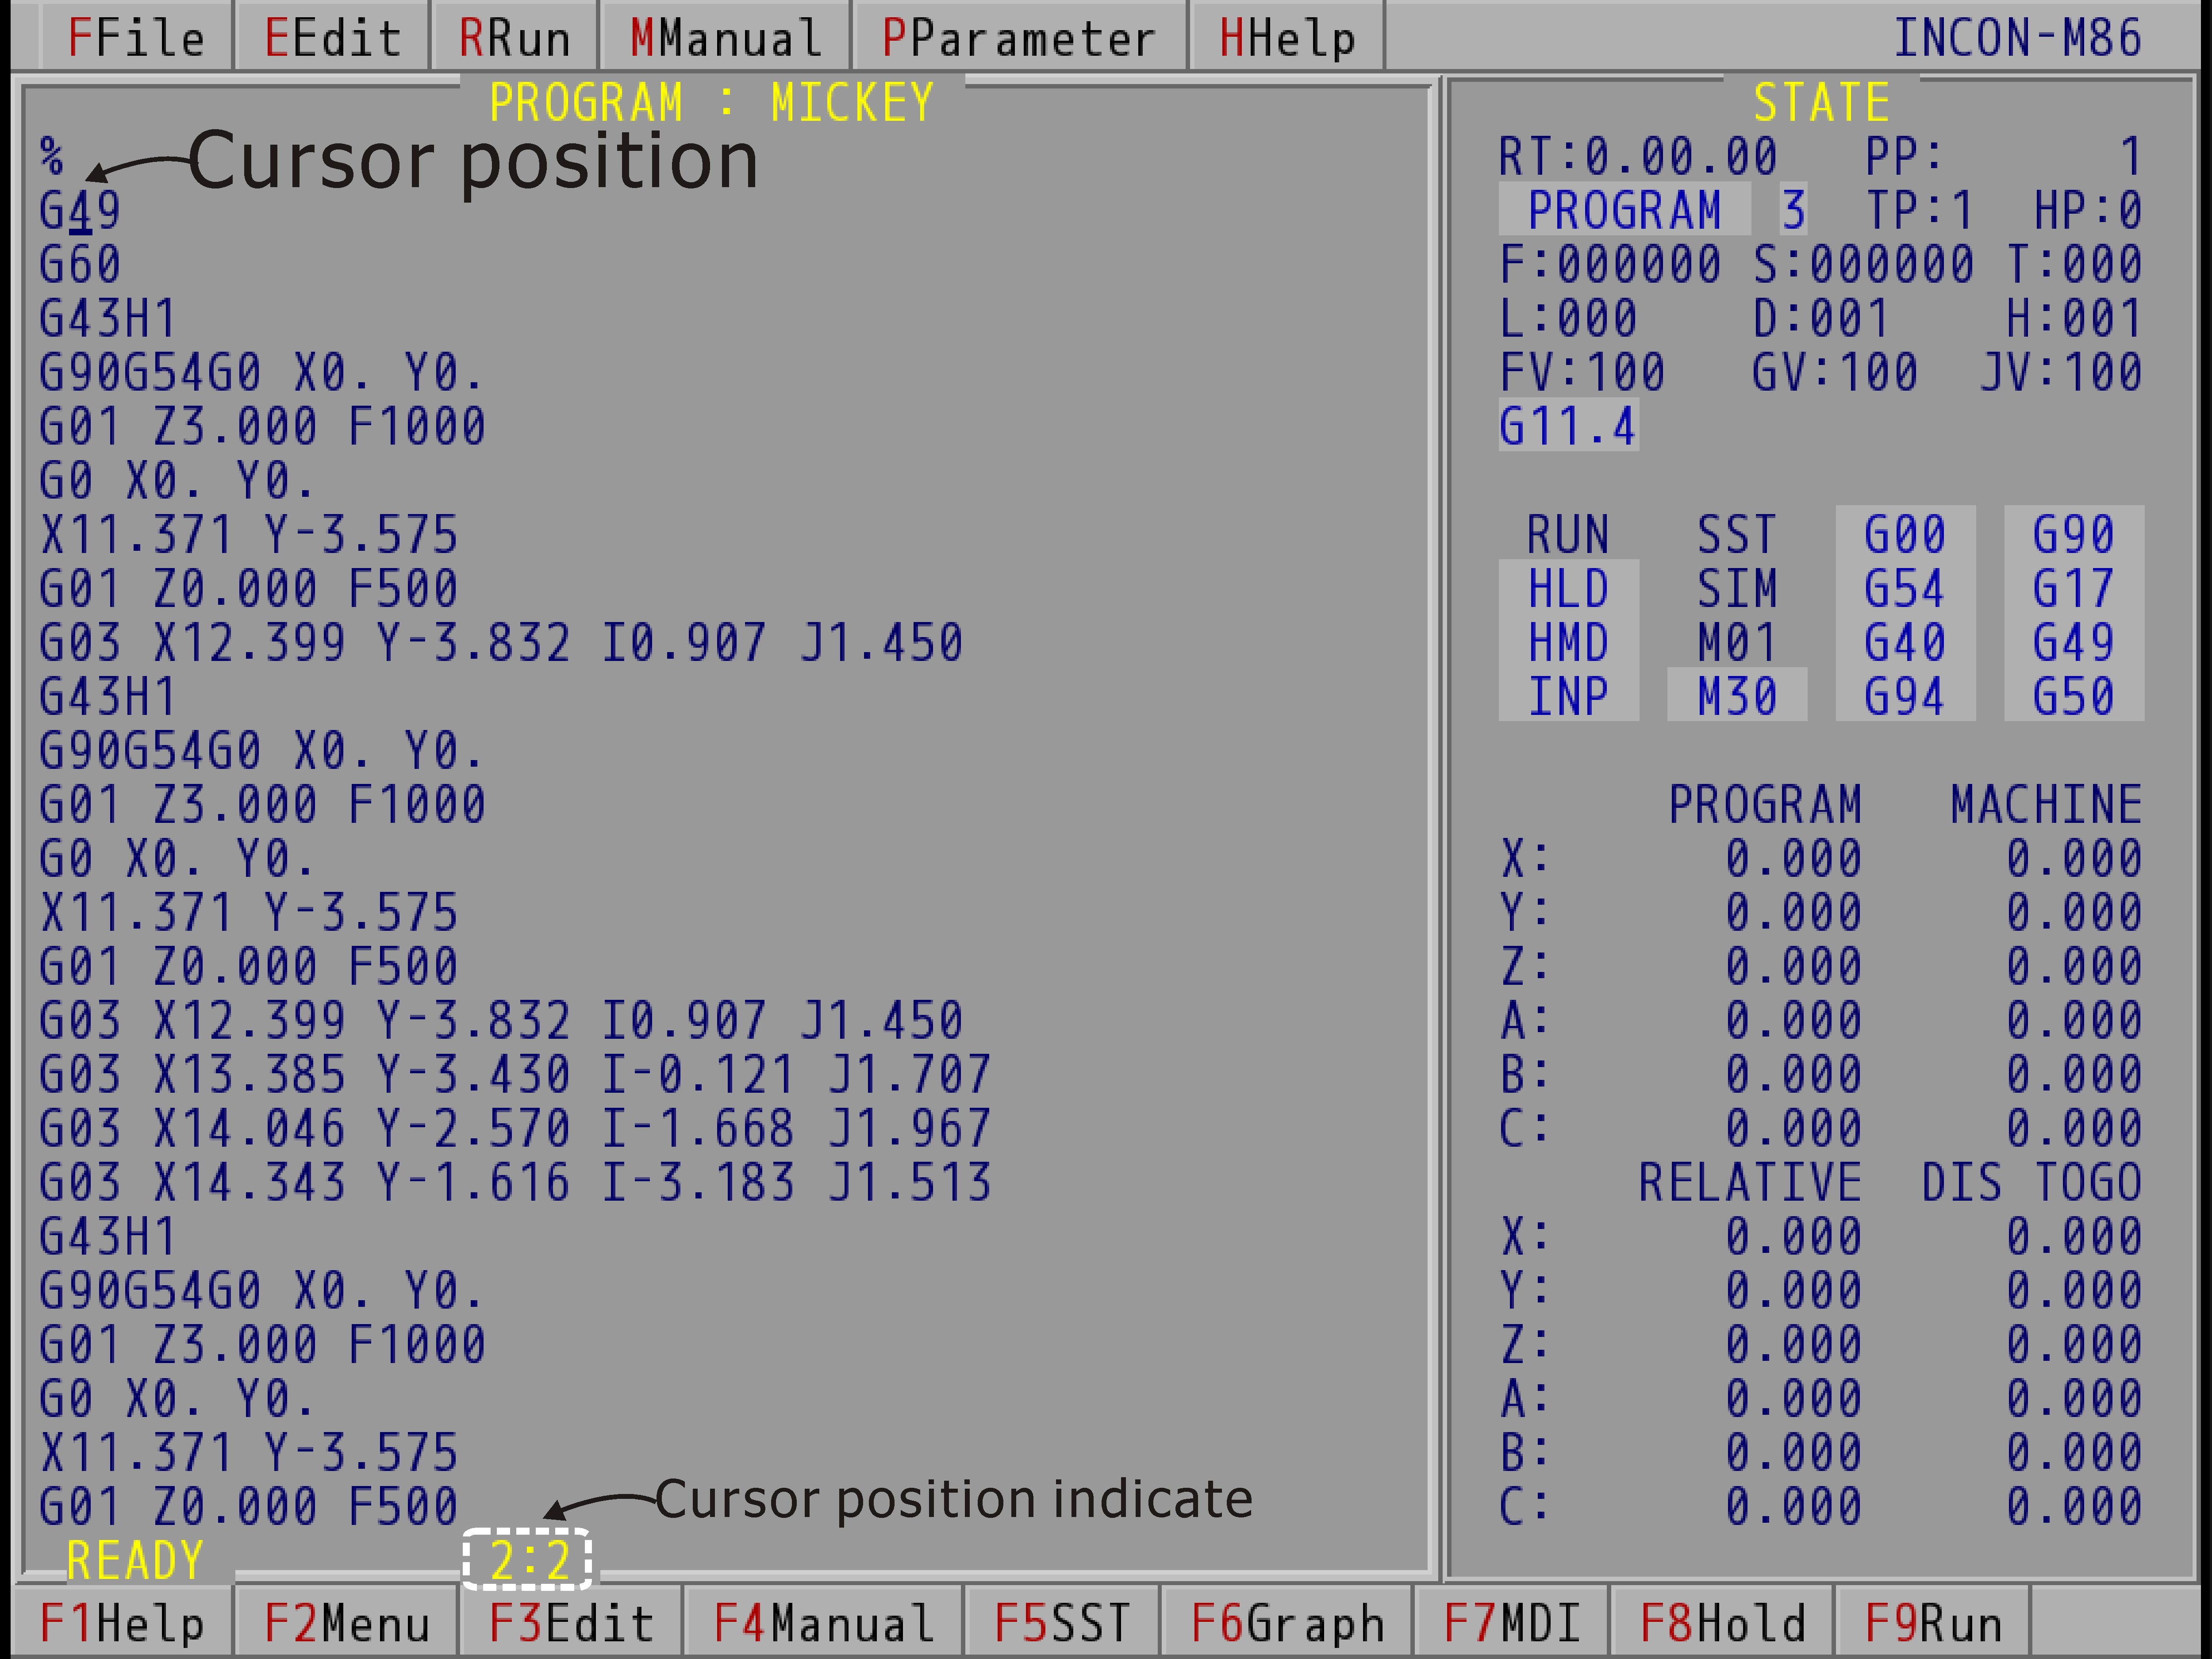Viewport: 2212px width, 1659px height.
Task: Select the G49 program line
Action: click(80, 211)
